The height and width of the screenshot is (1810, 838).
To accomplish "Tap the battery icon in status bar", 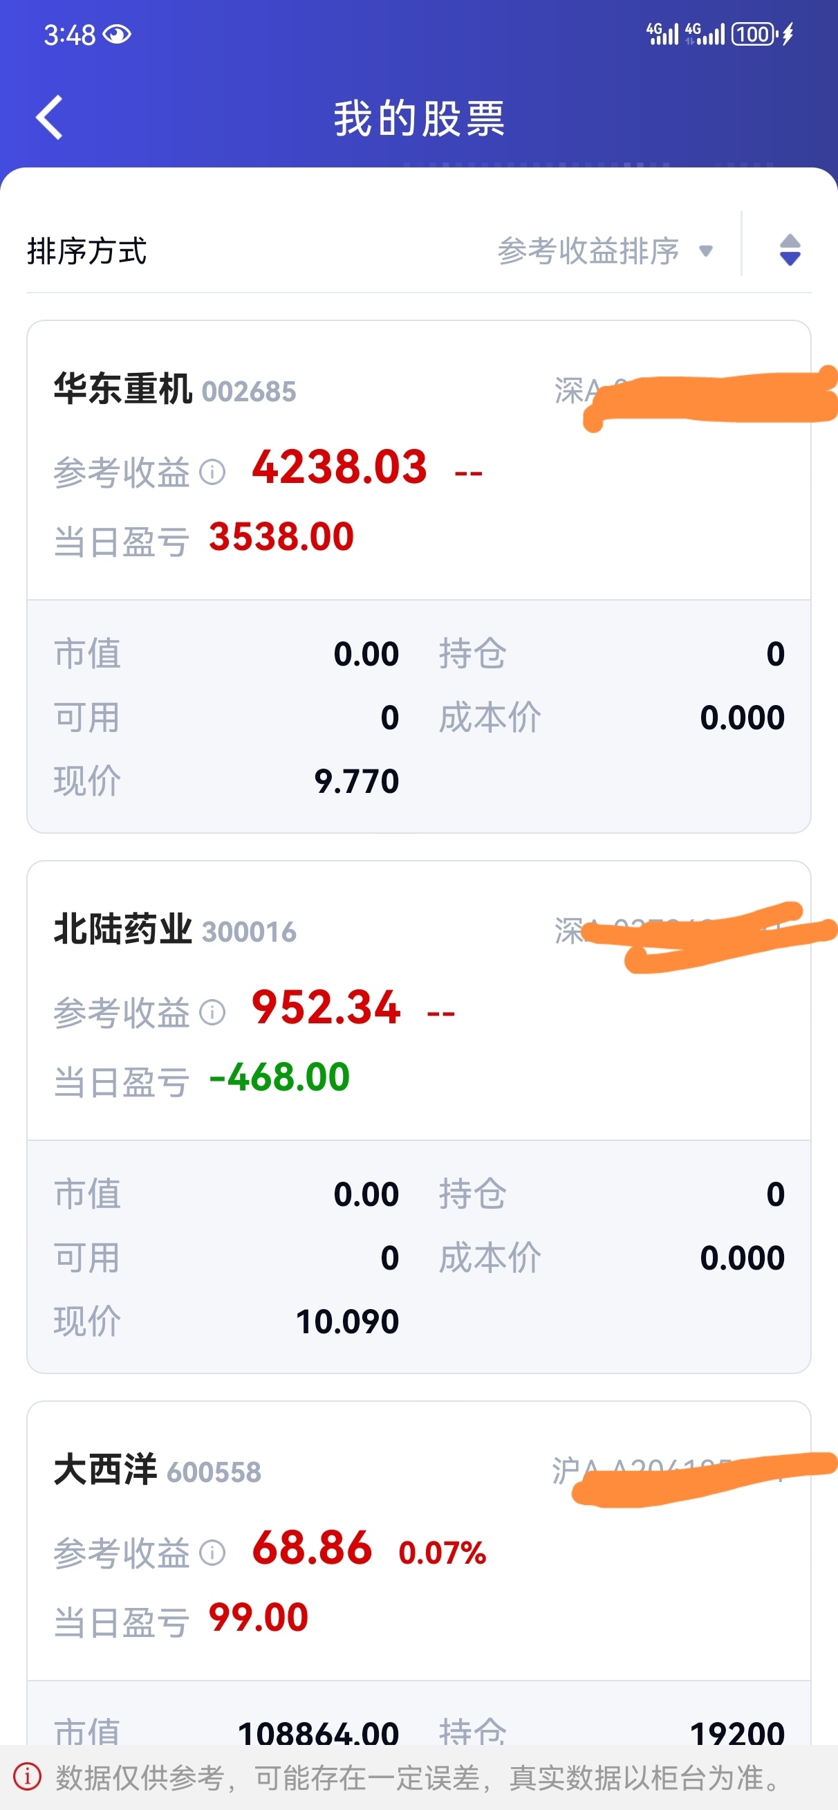I will tap(754, 34).
